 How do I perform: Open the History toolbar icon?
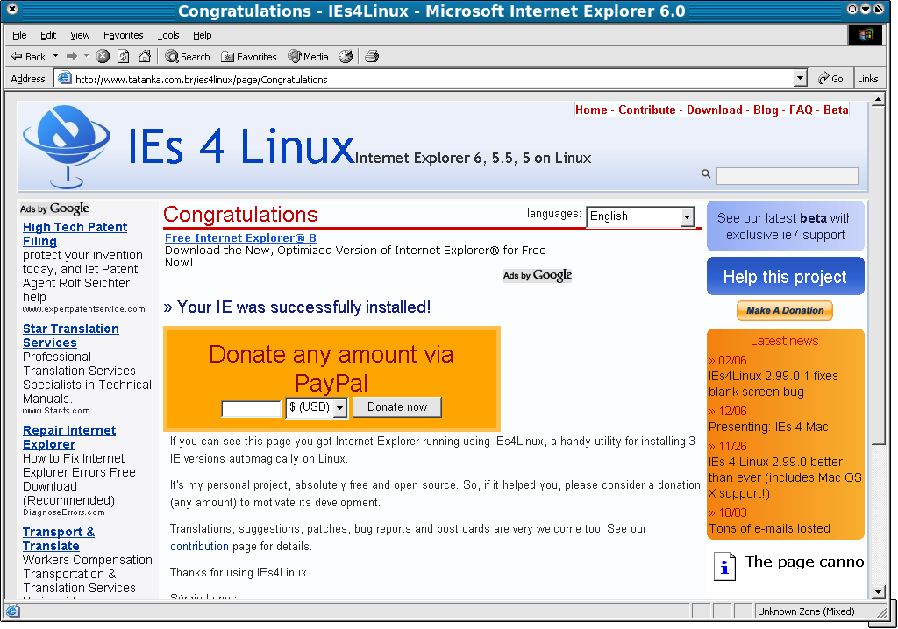pos(346,56)
